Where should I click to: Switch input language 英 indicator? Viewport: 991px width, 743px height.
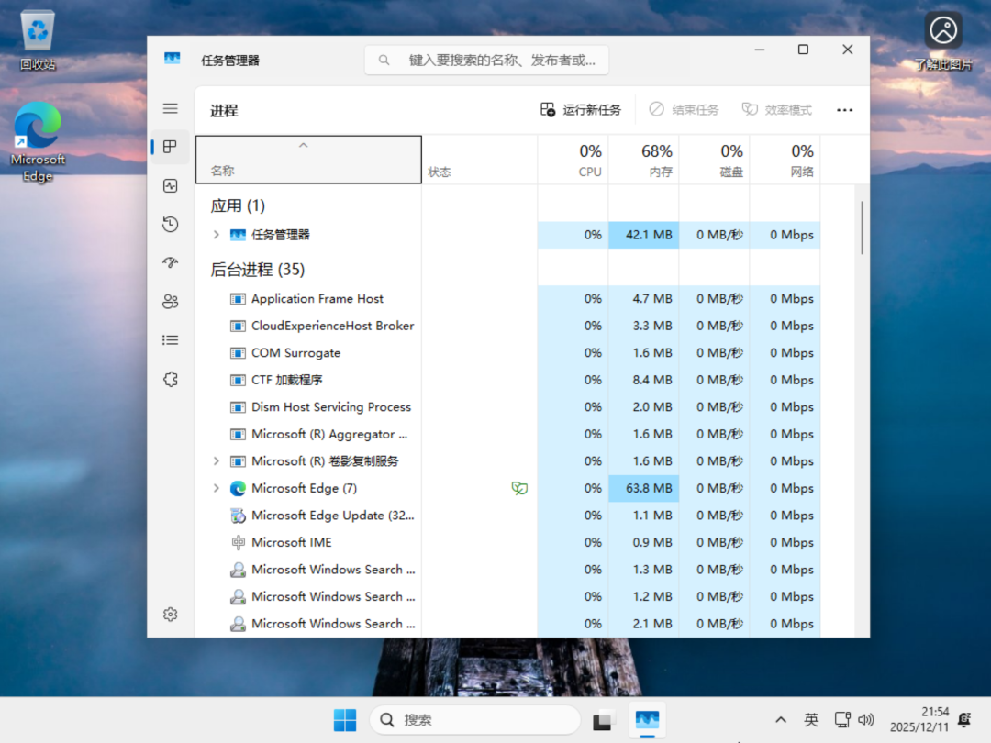(x=811, y=720)
